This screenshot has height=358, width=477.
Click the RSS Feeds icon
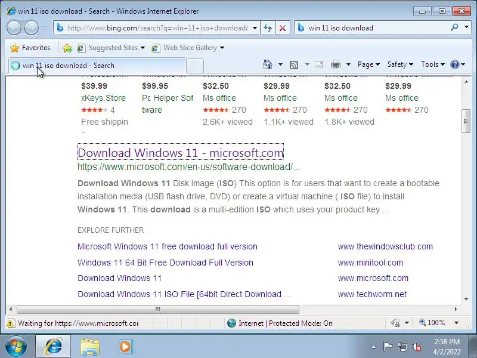coord(294,64)
